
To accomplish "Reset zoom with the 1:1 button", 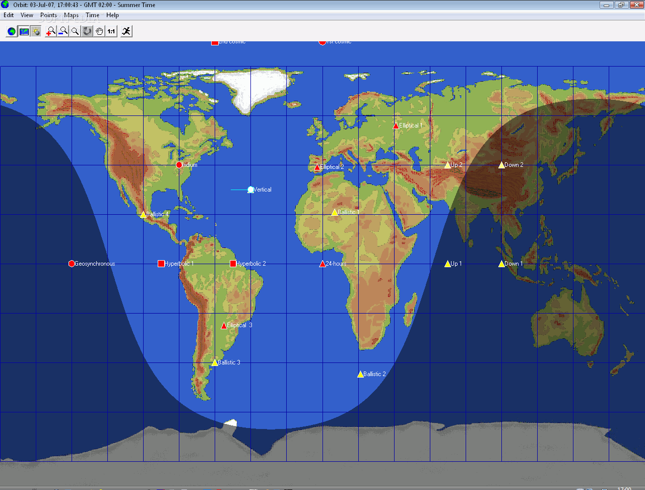I will (x=111, y=31).
